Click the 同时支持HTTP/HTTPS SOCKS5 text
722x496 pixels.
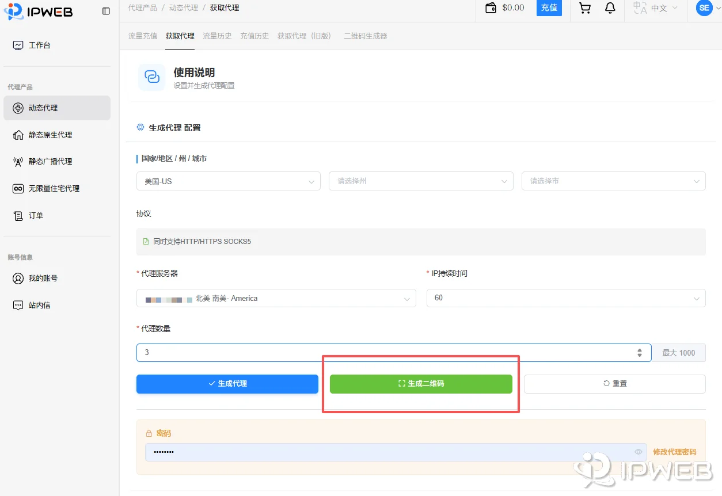point(202,242)
